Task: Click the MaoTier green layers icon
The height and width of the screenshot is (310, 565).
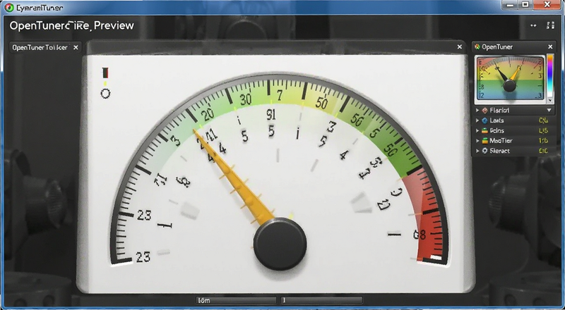Action: 485,141
